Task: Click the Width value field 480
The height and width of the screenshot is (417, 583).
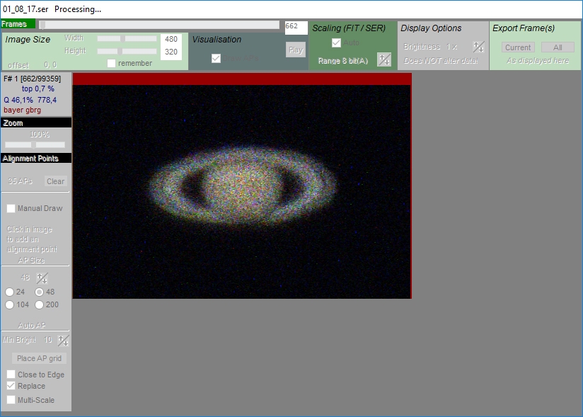Action: 171,39
